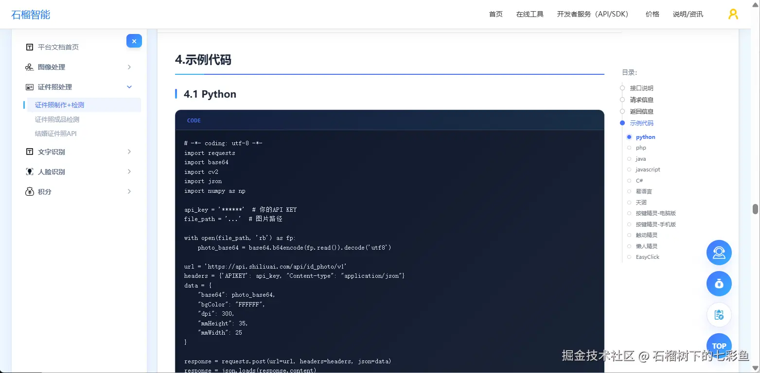Select python in the table of contents
The height and width of the screenshot is (373, 760).
point(646,137)
